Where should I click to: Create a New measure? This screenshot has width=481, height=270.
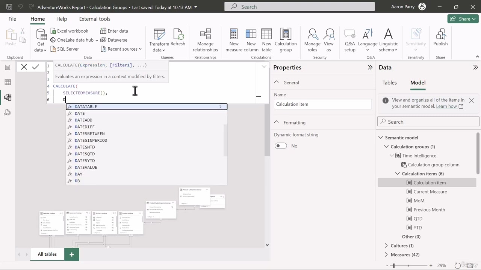click(x=234, y=40)
